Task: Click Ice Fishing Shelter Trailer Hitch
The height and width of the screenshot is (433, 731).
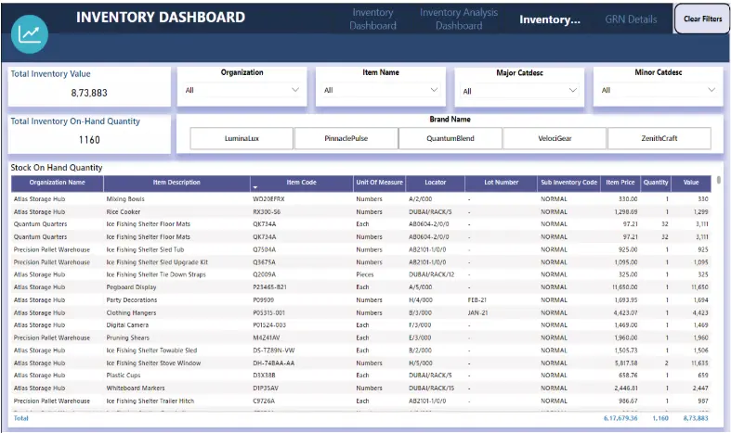Action: [x=150, y=401]
